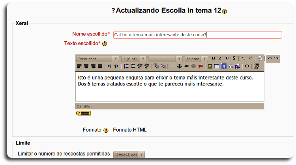The height and width of the screenshot is (165, 296).
Task: Create an anchor with the anchor icon
Action: 179,66
